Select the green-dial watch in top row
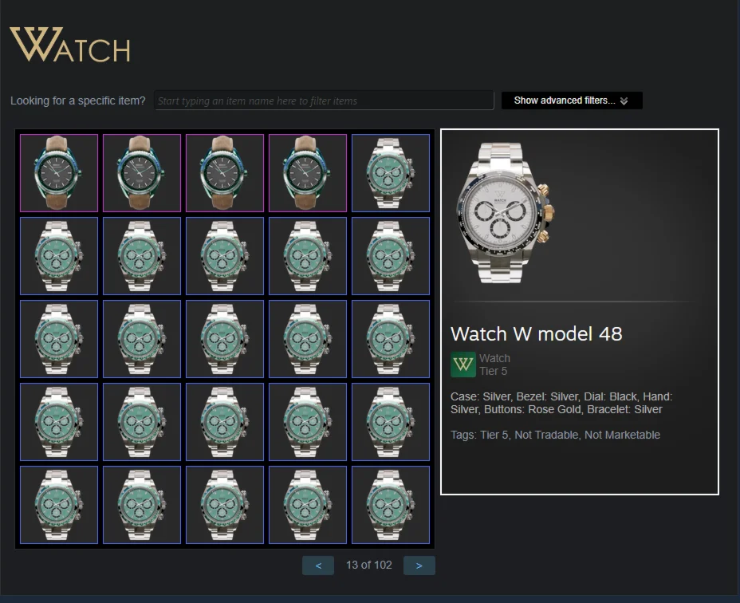This screenshot has width=740, height=603. coord(391,173)
